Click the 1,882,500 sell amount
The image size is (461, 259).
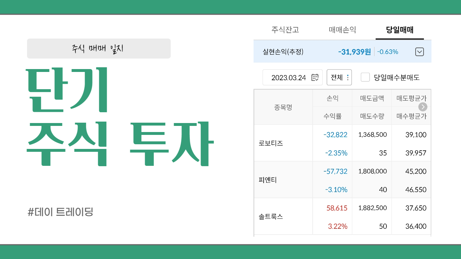click(x=372, y=208)
